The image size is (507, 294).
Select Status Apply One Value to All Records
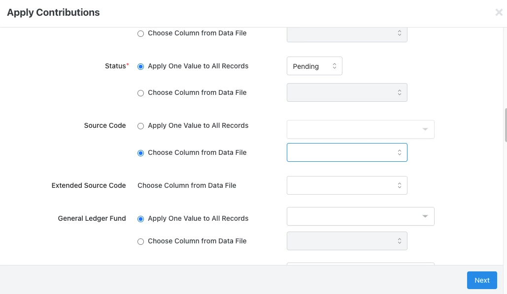coord(140,66)
